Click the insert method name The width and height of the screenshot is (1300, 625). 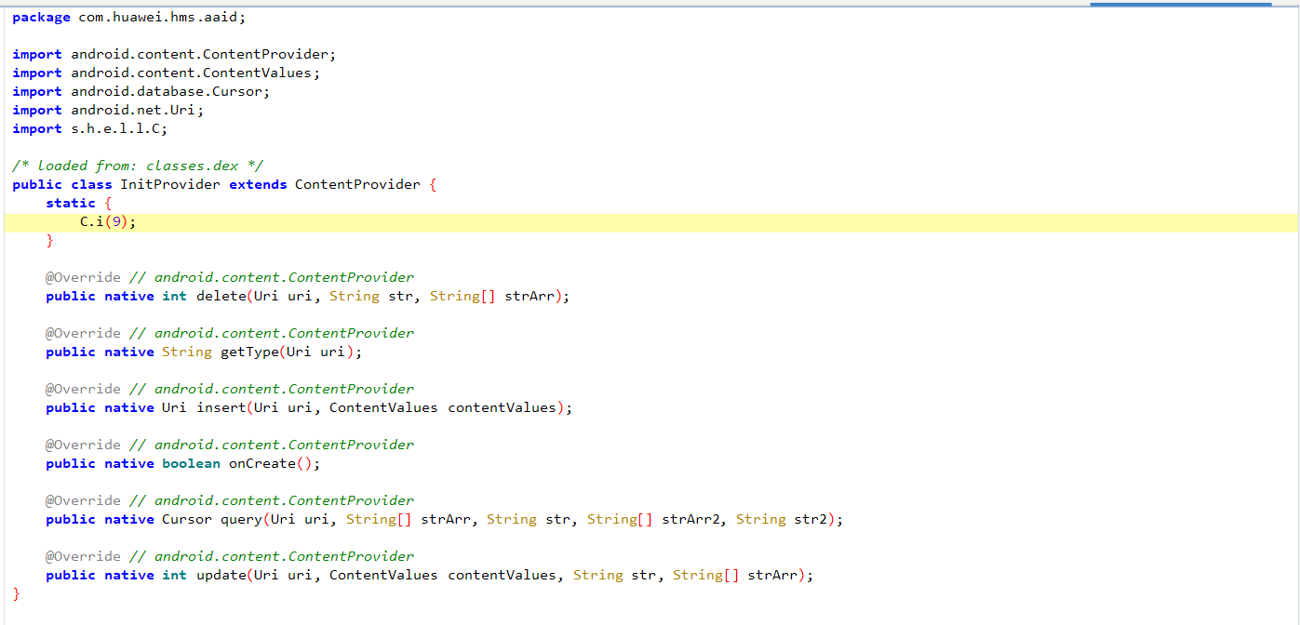coord(221,407)
